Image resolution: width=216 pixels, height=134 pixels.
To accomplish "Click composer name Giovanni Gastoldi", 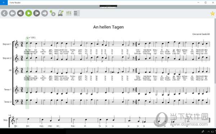I will [201, 34].
